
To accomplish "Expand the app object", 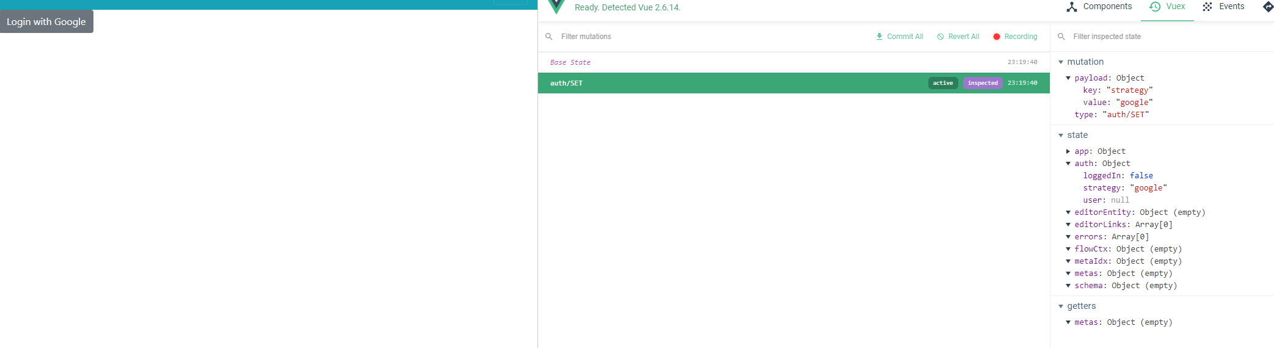I will (x=1068, y=151).
